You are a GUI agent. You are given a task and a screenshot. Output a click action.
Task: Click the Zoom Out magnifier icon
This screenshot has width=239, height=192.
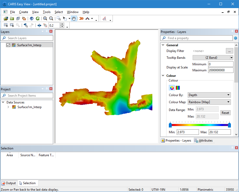pos(51,19)
